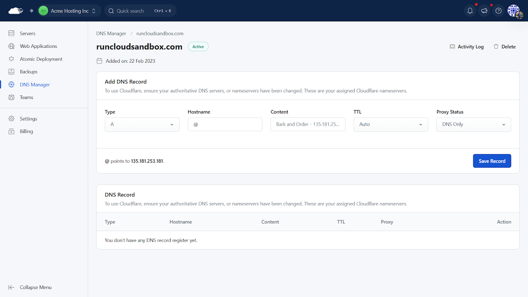This screenshot has width=528, height=297.
Task: Click the Servers sidebar icon
Action: (12, 33)
